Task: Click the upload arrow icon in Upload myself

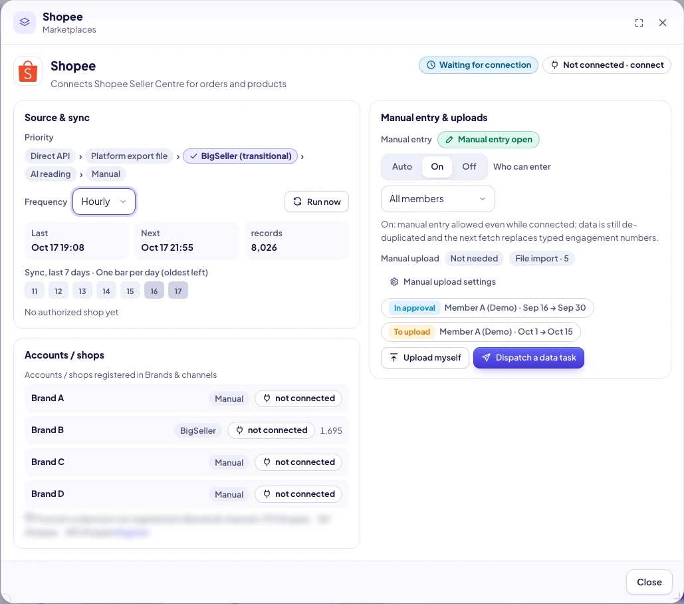Action: [394, 358]
